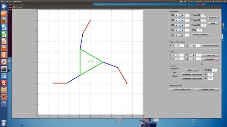Run Forward Kinematics button

(x=200, y=35)
